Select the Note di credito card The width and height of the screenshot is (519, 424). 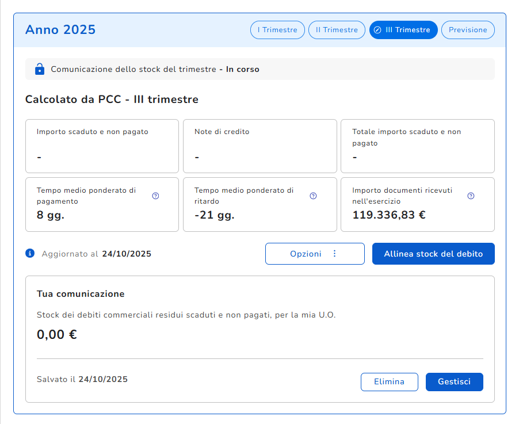point(259,146)
